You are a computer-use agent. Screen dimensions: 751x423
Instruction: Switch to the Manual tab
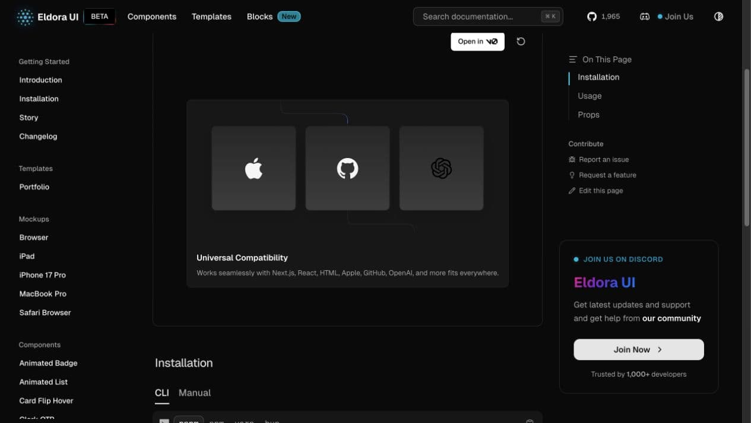pyautogui.click(x=195, y=393)
